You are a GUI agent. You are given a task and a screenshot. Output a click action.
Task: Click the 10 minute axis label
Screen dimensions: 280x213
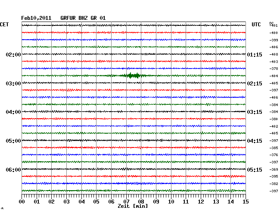point(171,202)
